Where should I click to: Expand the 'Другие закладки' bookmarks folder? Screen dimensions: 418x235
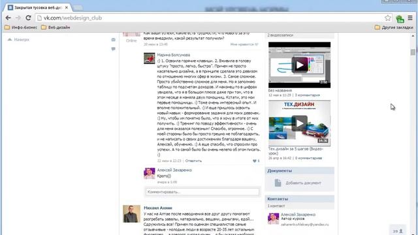394,27
